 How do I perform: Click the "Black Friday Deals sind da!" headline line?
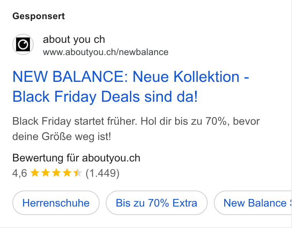[105, 97]
